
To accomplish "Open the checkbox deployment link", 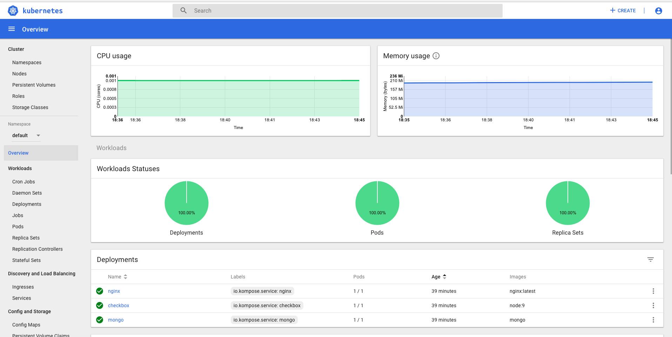I will click(x=119, y=305).
